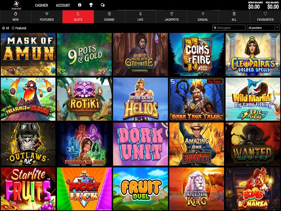Click the Find a game search field
The image size is (281, 211).
pos(231,28)
